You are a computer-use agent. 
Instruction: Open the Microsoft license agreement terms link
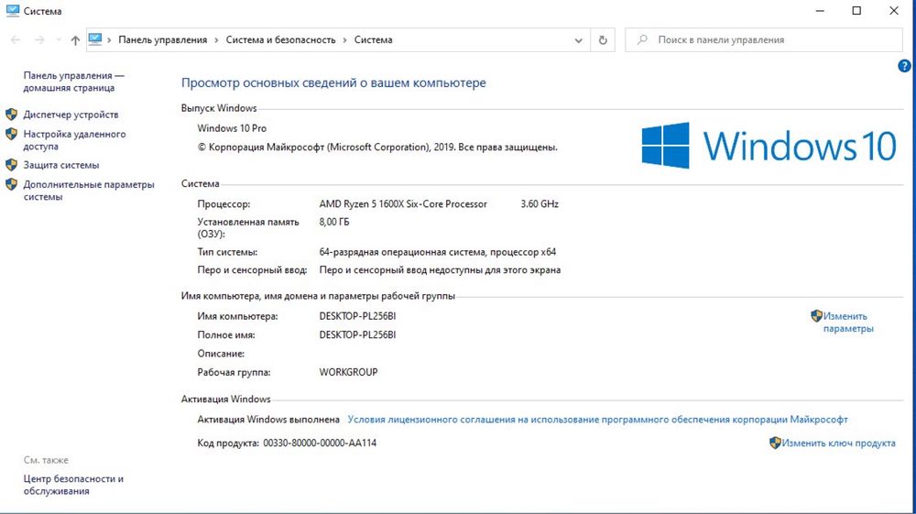(x=597, y=420)
